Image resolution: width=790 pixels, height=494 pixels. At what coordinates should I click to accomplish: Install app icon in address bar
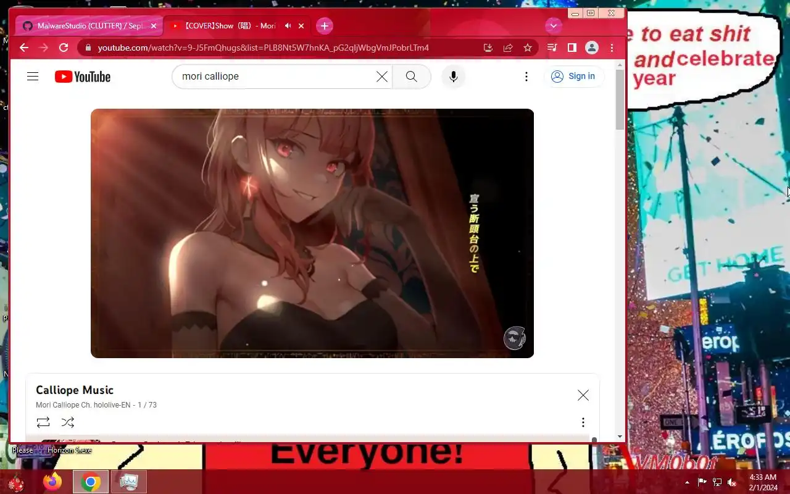coord(488,48)
